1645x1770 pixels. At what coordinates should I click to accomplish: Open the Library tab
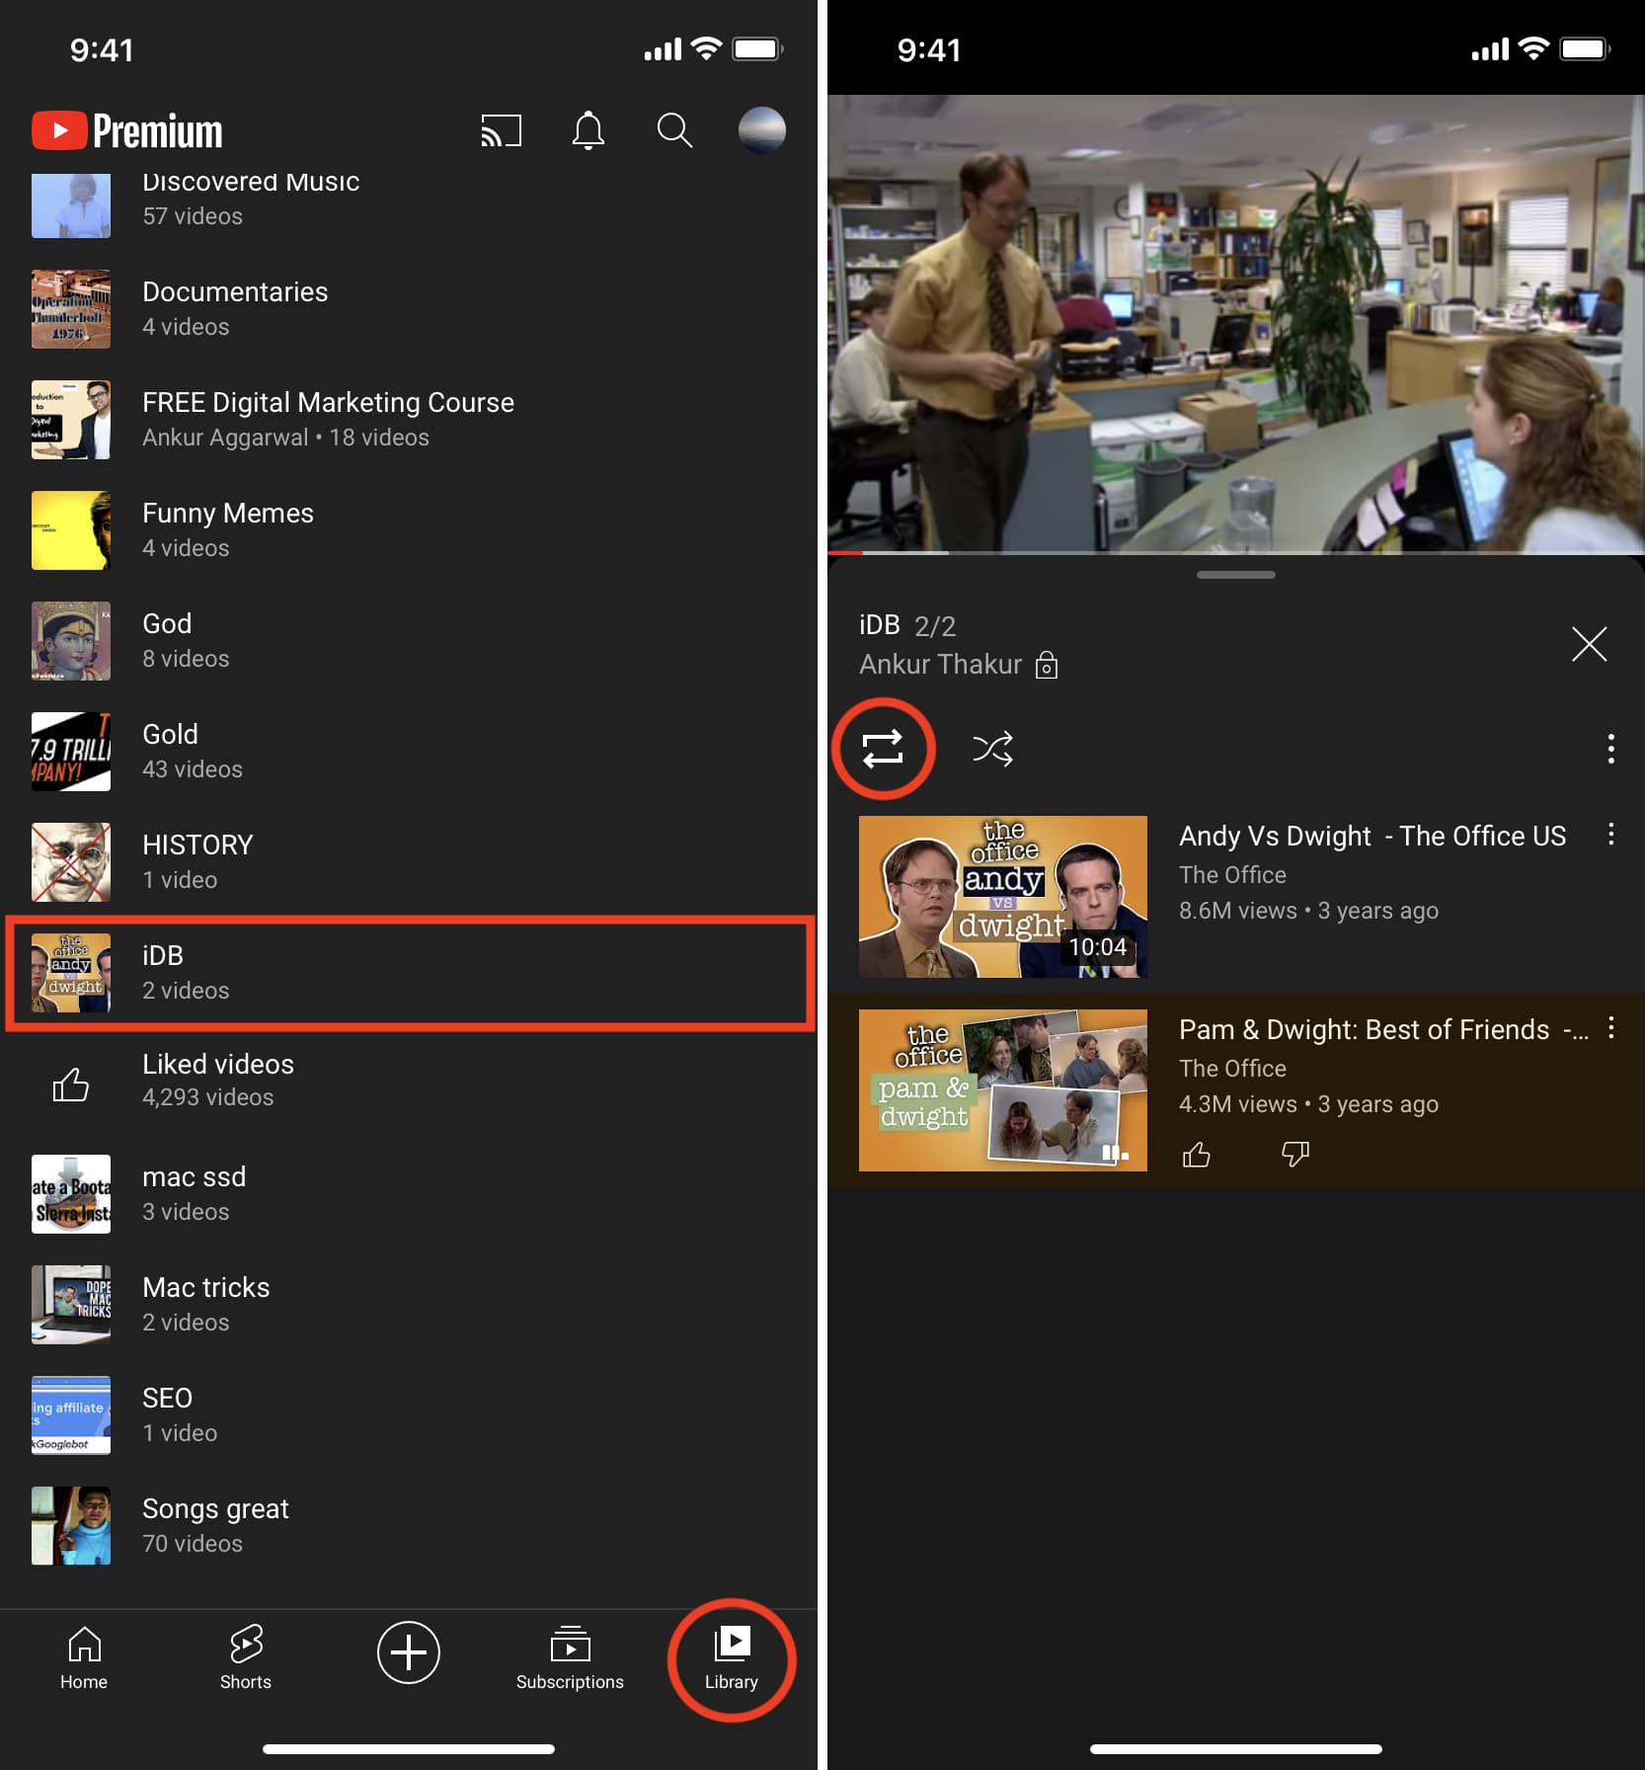click(732, 1658)
